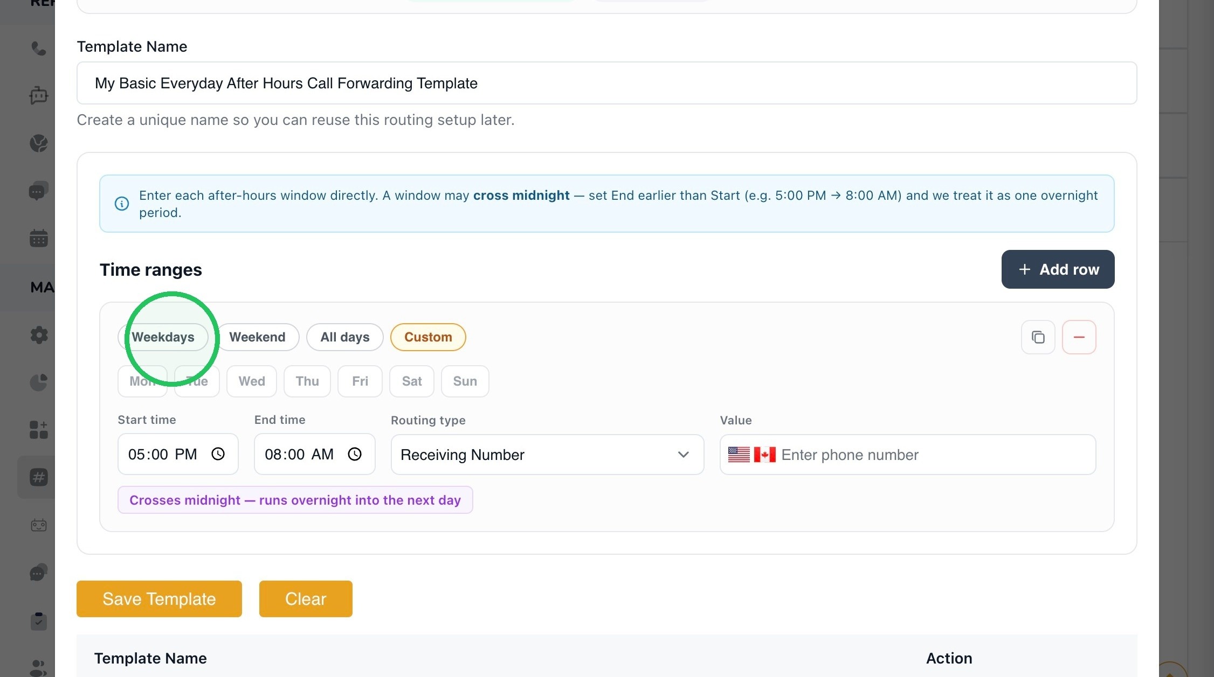Select the Custom preset
This screenshot has height=677, width=1214.
[x=428, y=337]
